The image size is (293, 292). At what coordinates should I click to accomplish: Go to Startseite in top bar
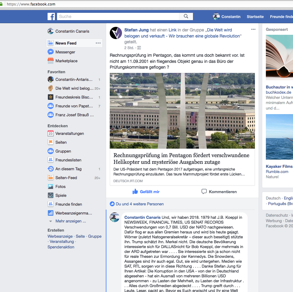[255, 17]
